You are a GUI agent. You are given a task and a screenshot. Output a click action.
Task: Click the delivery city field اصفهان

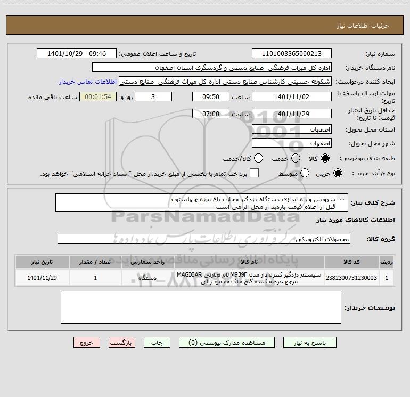[292, 143]
